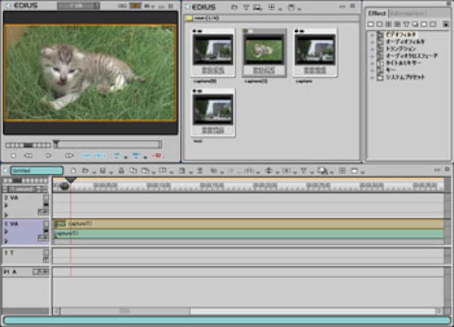Click the red record icon in the player
This screenshot has height=327, width=454.
point(157,156)
